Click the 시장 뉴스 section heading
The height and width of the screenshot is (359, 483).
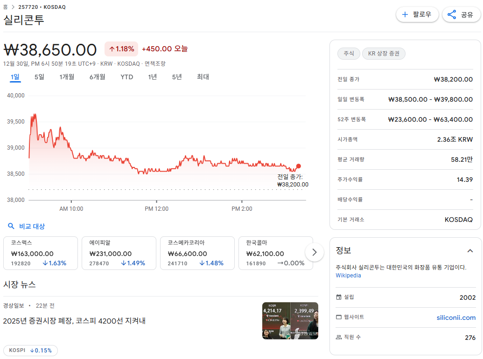pos(20,284)
